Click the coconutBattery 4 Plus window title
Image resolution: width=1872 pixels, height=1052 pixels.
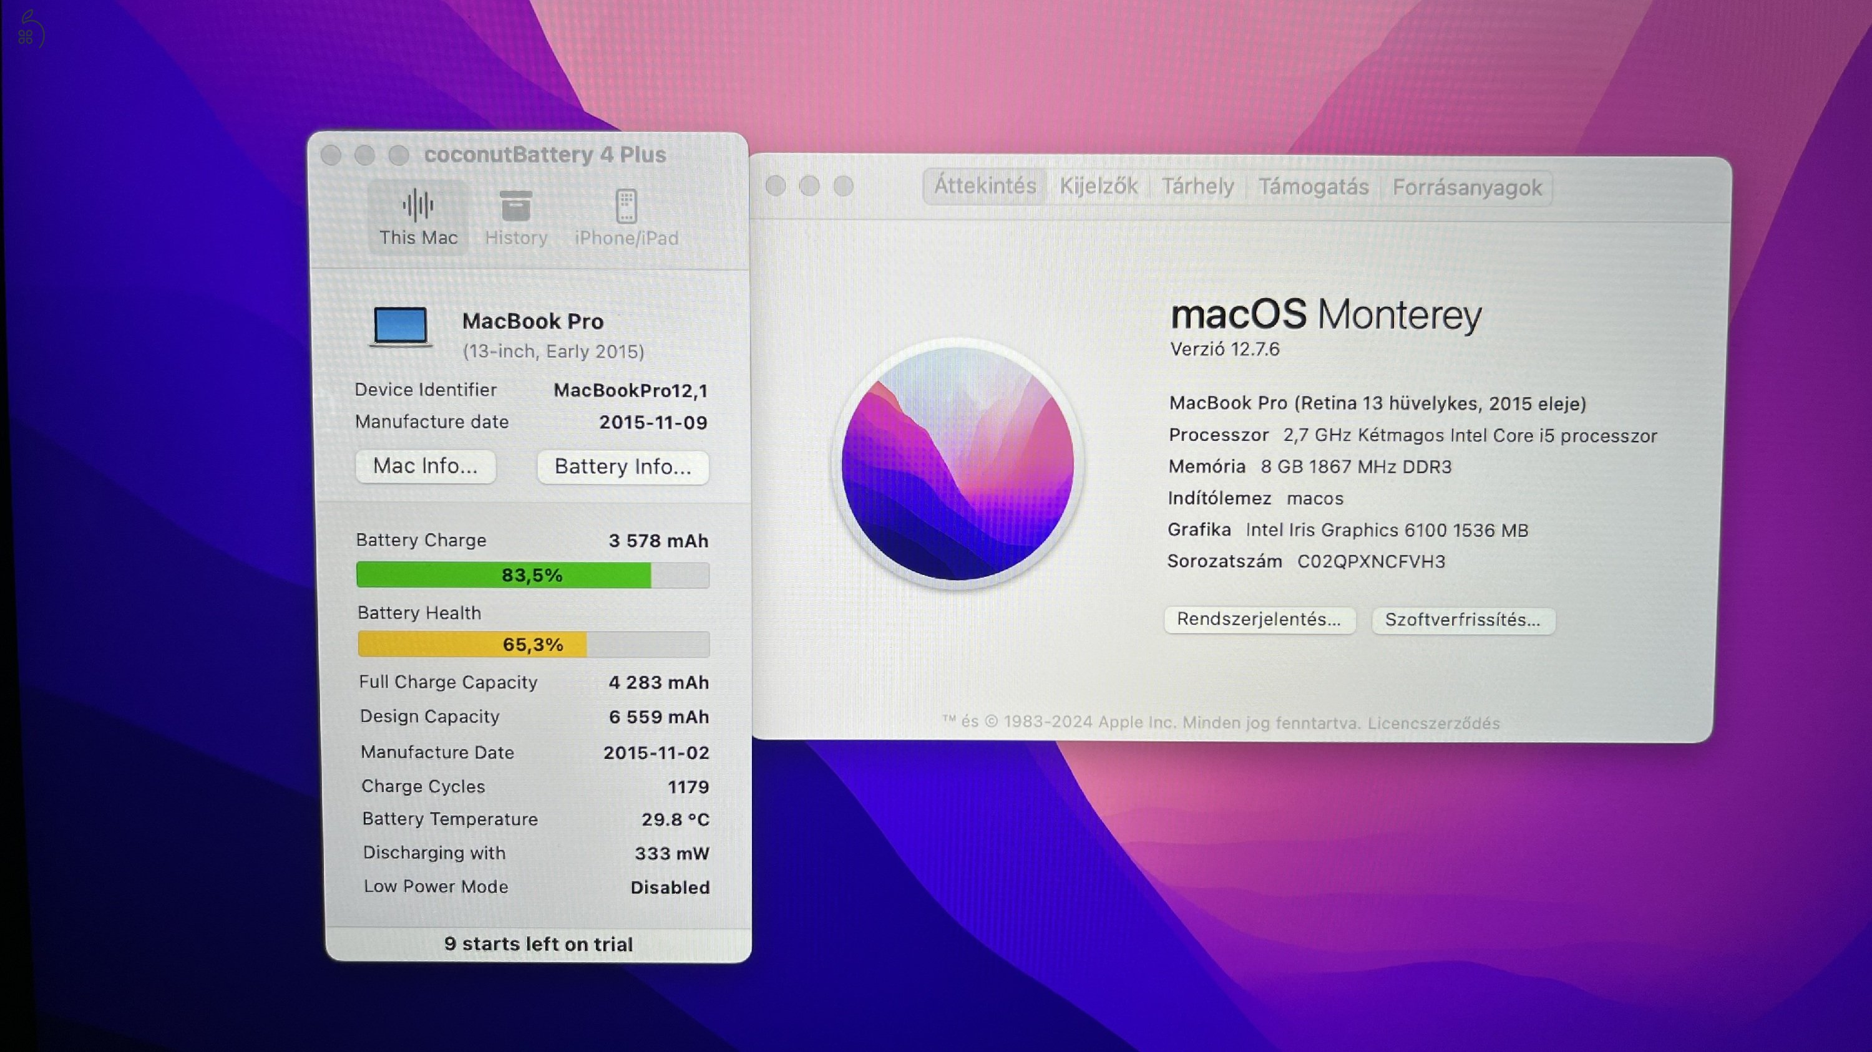[545, 155]
